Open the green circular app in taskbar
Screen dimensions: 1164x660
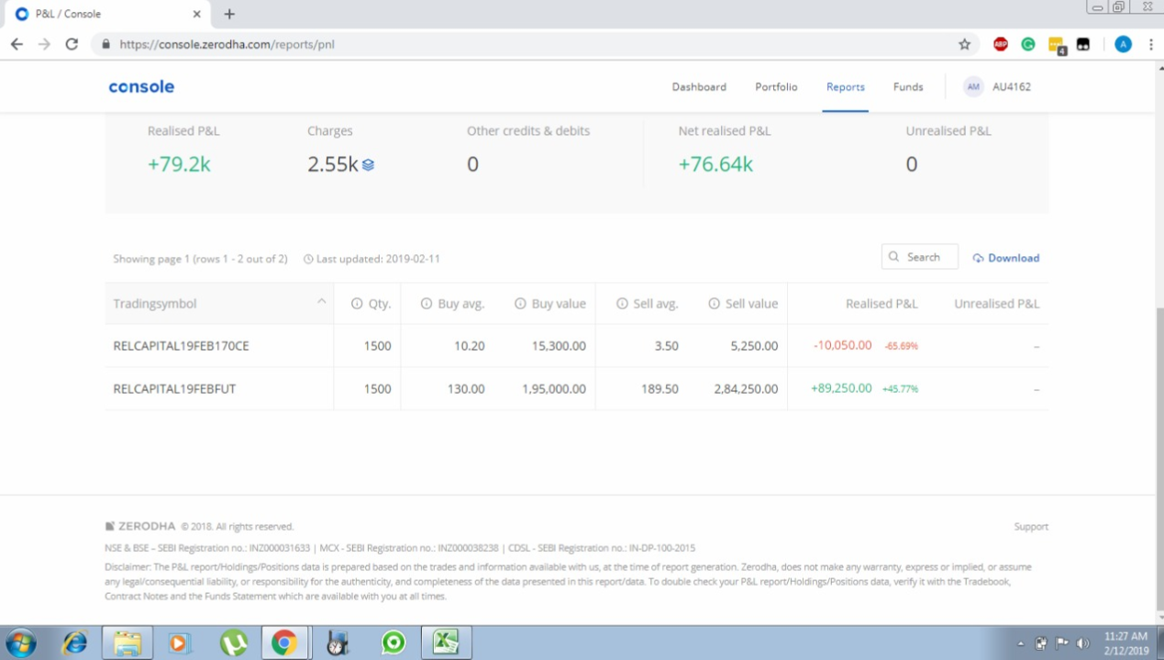click(x=394, y=643)
